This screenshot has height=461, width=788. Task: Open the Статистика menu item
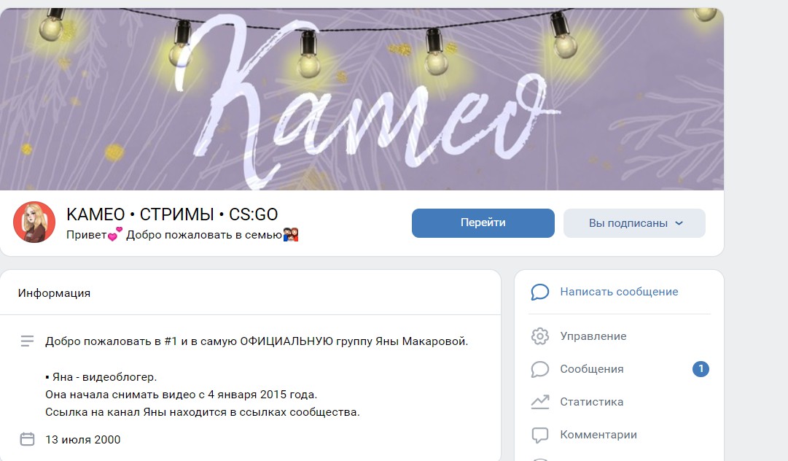591,402
